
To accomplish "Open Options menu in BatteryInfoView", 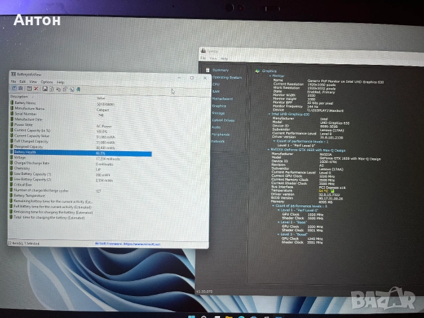I will (x=46, y=82).
